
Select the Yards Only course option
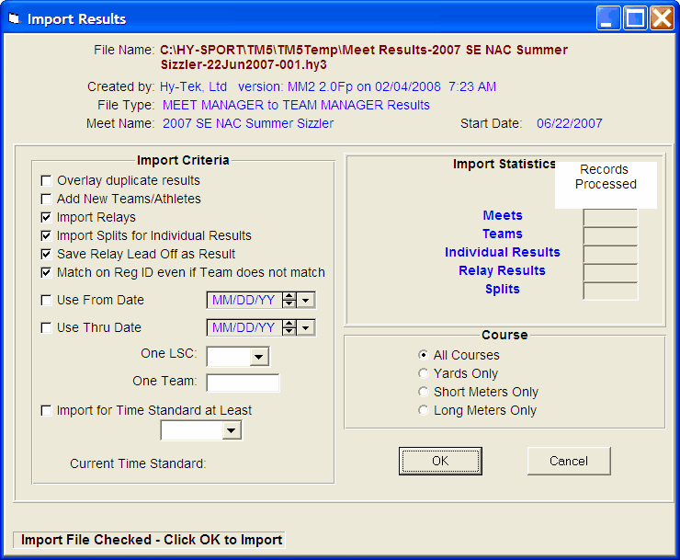(x=423, y=374)
